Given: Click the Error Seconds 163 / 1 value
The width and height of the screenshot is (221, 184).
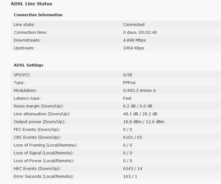Looking at the screenshot, I should point(130,177).
